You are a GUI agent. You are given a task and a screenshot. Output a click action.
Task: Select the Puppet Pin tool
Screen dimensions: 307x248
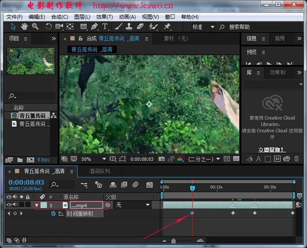tap(167, 27)
